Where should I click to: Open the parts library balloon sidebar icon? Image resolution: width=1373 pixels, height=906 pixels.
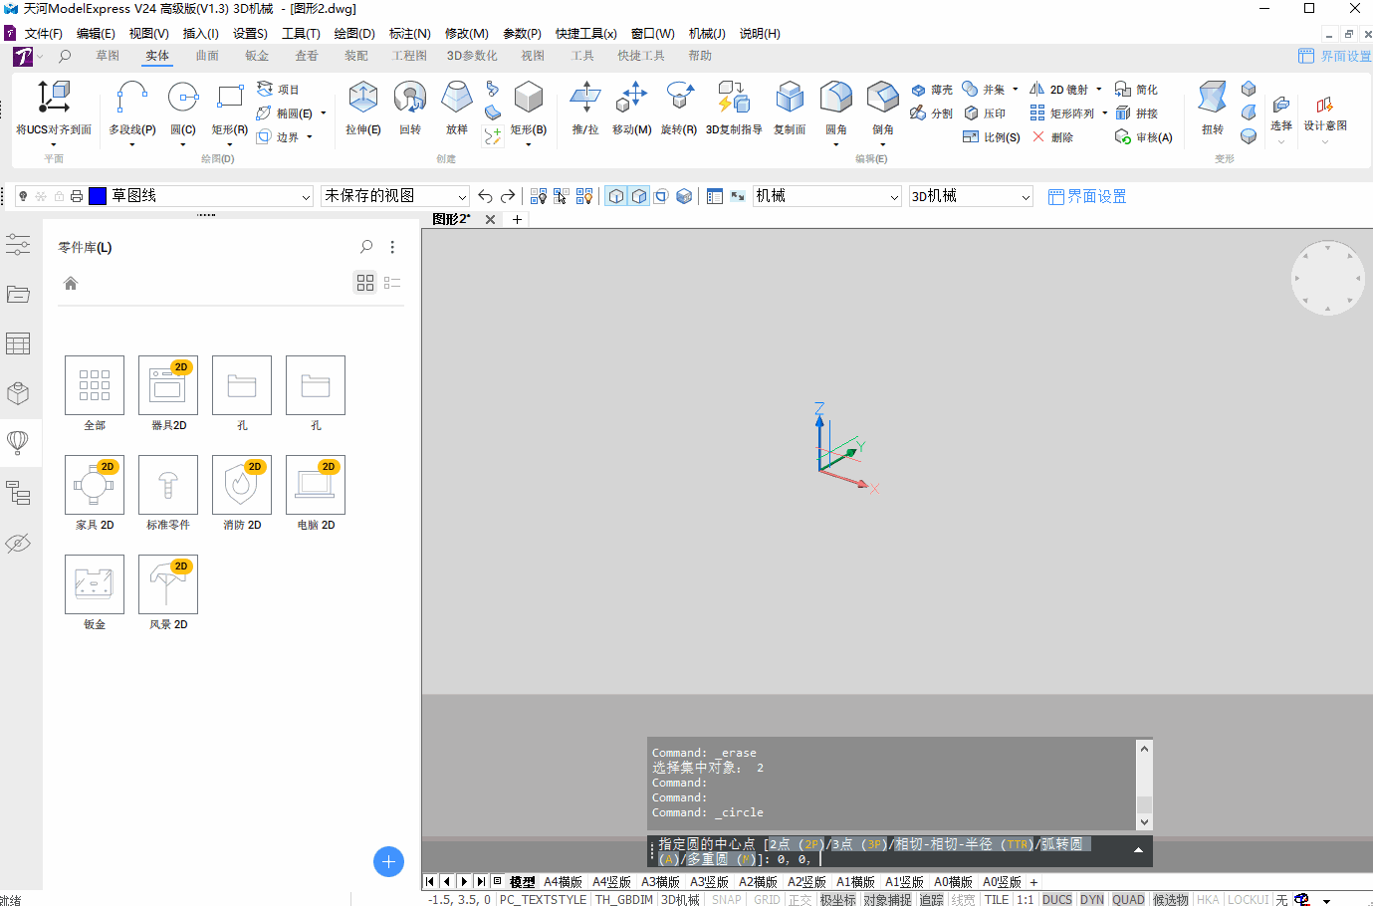[18, 442]
